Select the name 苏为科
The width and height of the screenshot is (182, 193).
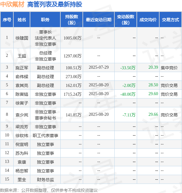pos(22,153)
